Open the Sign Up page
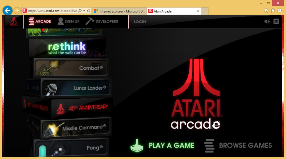Viewport: 286px width, 159px height. click(69, 21)
